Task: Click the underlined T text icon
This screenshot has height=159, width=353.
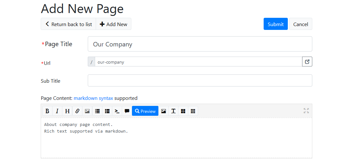Action: 173,111
